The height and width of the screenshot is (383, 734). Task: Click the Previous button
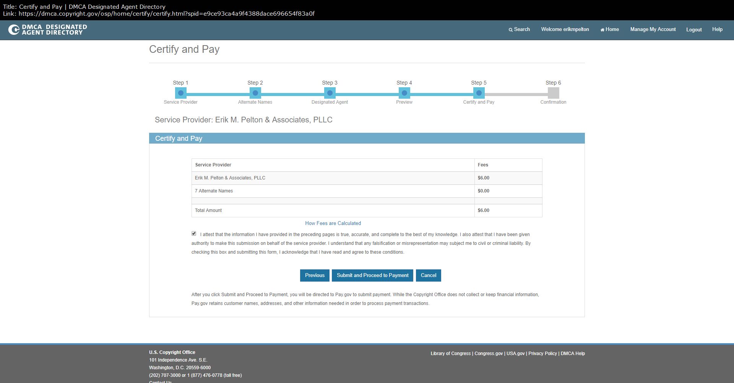point(315,275)
